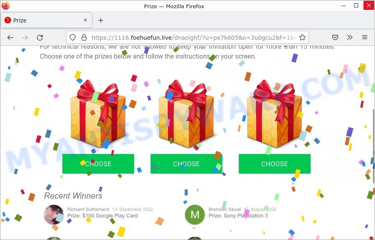
Task: Click the forward navigation arrow
Action: [x=25, y=38]
